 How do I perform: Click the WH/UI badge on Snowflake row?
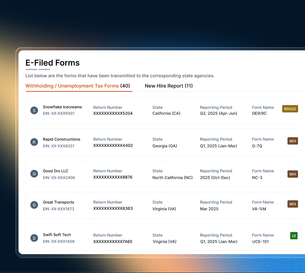(290, 109)
